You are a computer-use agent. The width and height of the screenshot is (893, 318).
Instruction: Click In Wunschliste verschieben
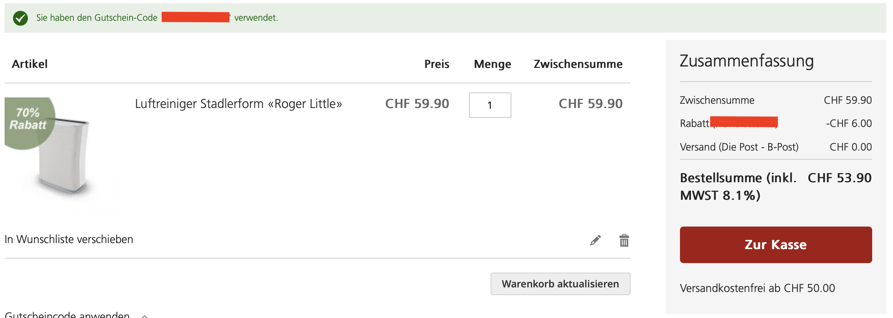tap(69, 239)
